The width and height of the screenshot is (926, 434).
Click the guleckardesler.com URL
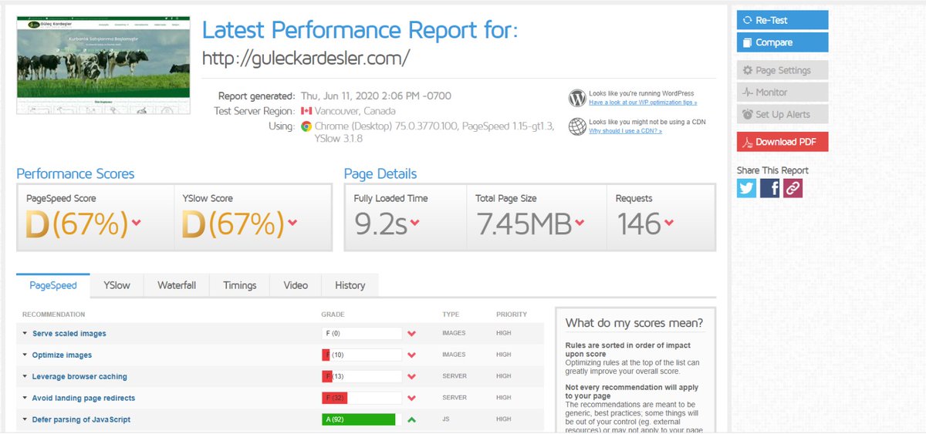306,58
